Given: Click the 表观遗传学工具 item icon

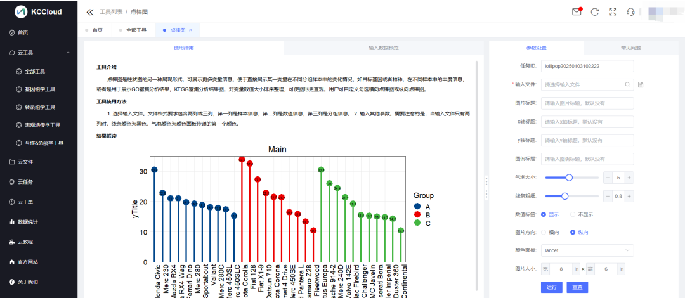Looking at the screenshot, I should coord(18,125).
